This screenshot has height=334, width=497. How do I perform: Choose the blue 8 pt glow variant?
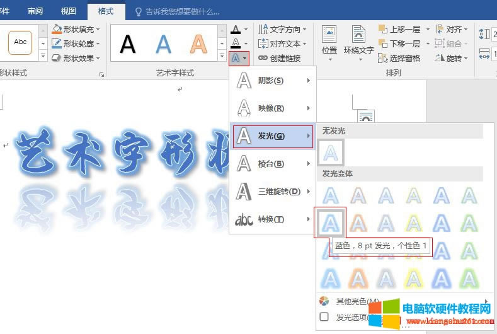click(x=331, y=222)
